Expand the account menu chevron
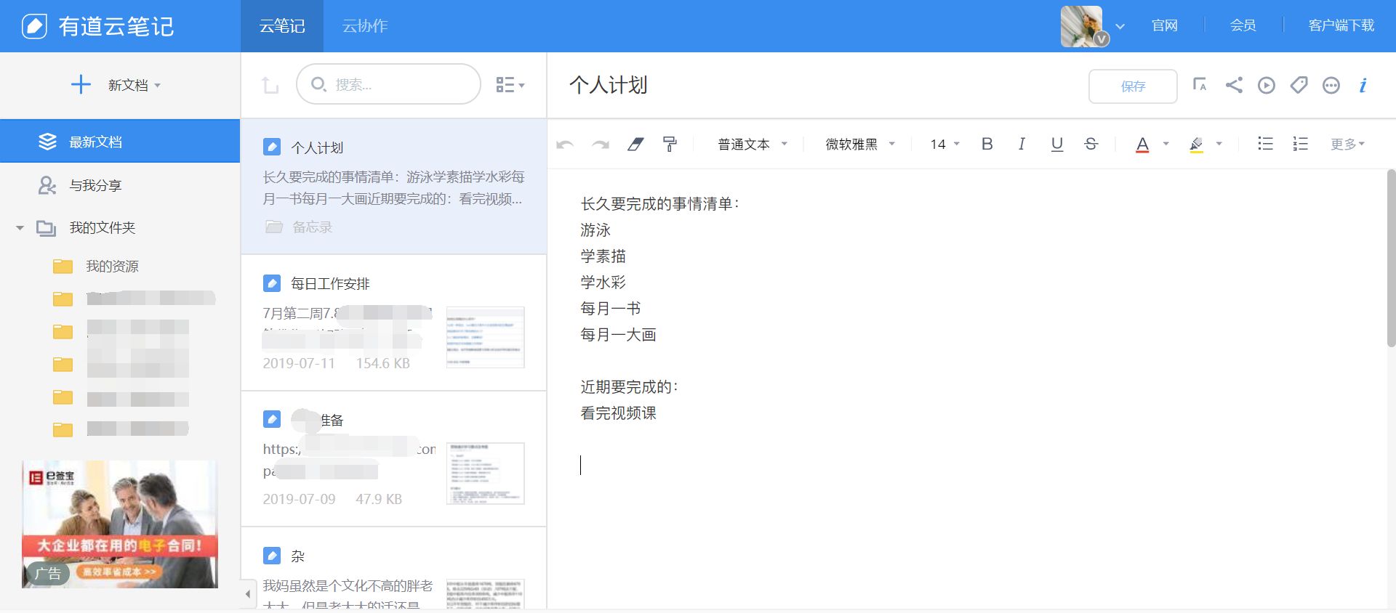This screenshot has height=613, width=1396. pos(1120,27)
